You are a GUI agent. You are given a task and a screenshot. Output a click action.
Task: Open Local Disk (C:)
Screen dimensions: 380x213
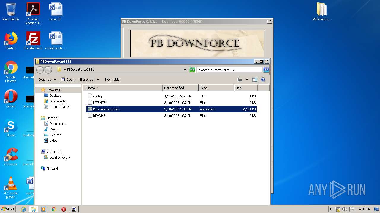pos(59,157)
